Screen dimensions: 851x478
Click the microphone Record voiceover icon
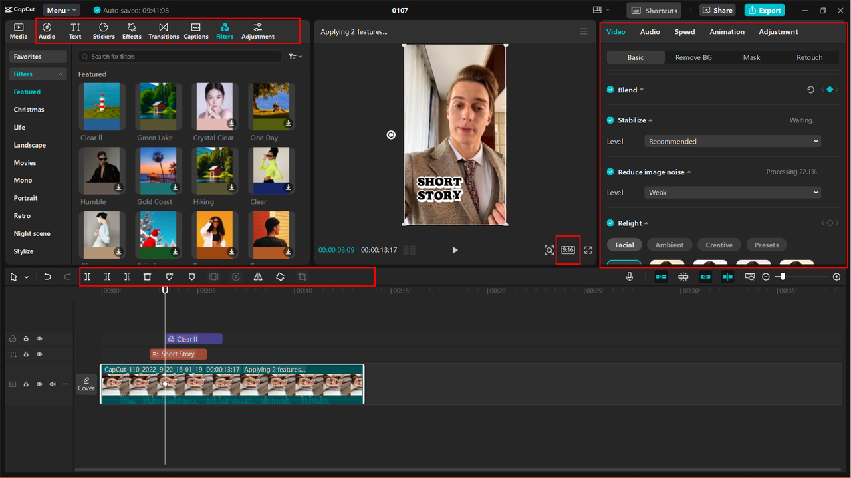tap(630, 277)
